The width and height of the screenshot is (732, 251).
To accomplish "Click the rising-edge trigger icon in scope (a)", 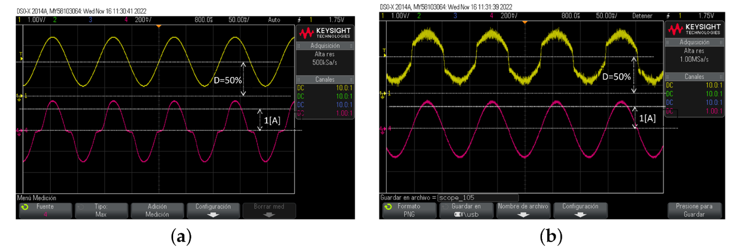I will (300, 20).
